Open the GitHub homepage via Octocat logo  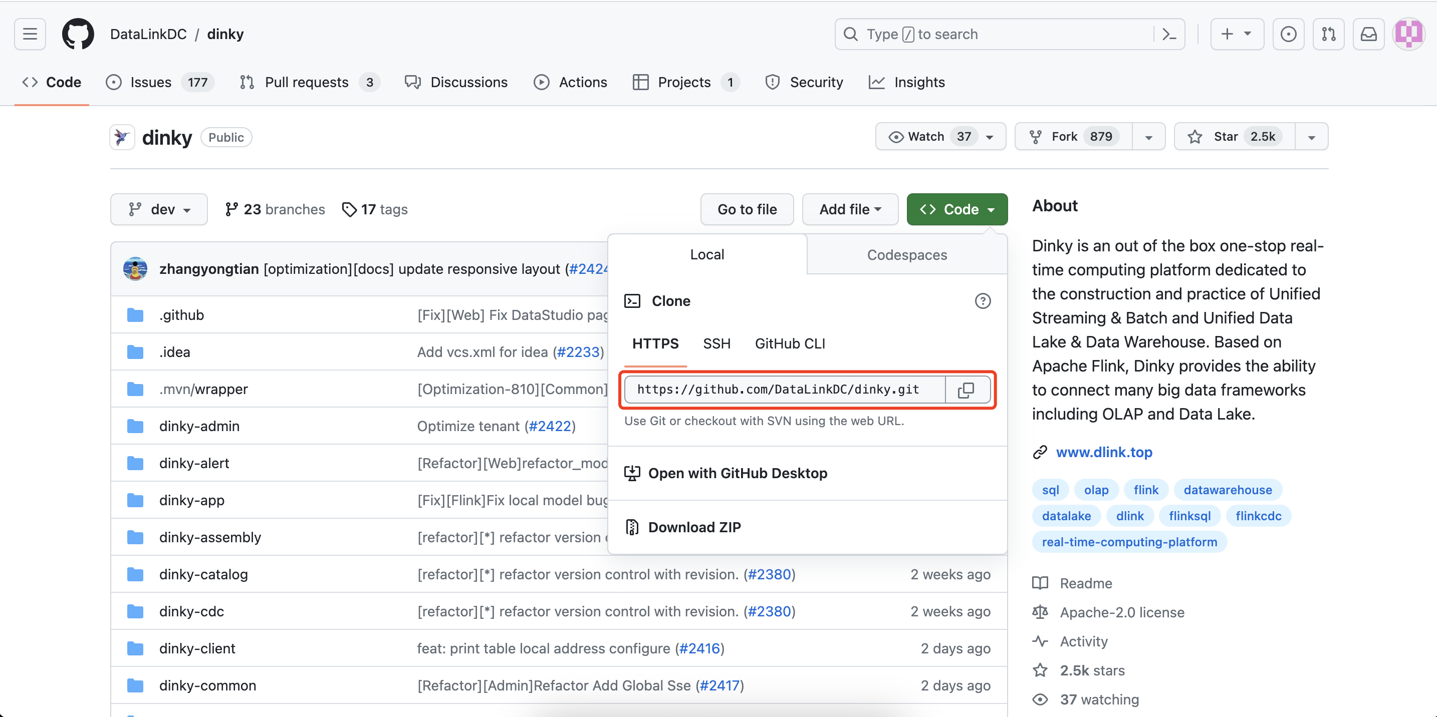pyautogui.click(x=78, y=34)
